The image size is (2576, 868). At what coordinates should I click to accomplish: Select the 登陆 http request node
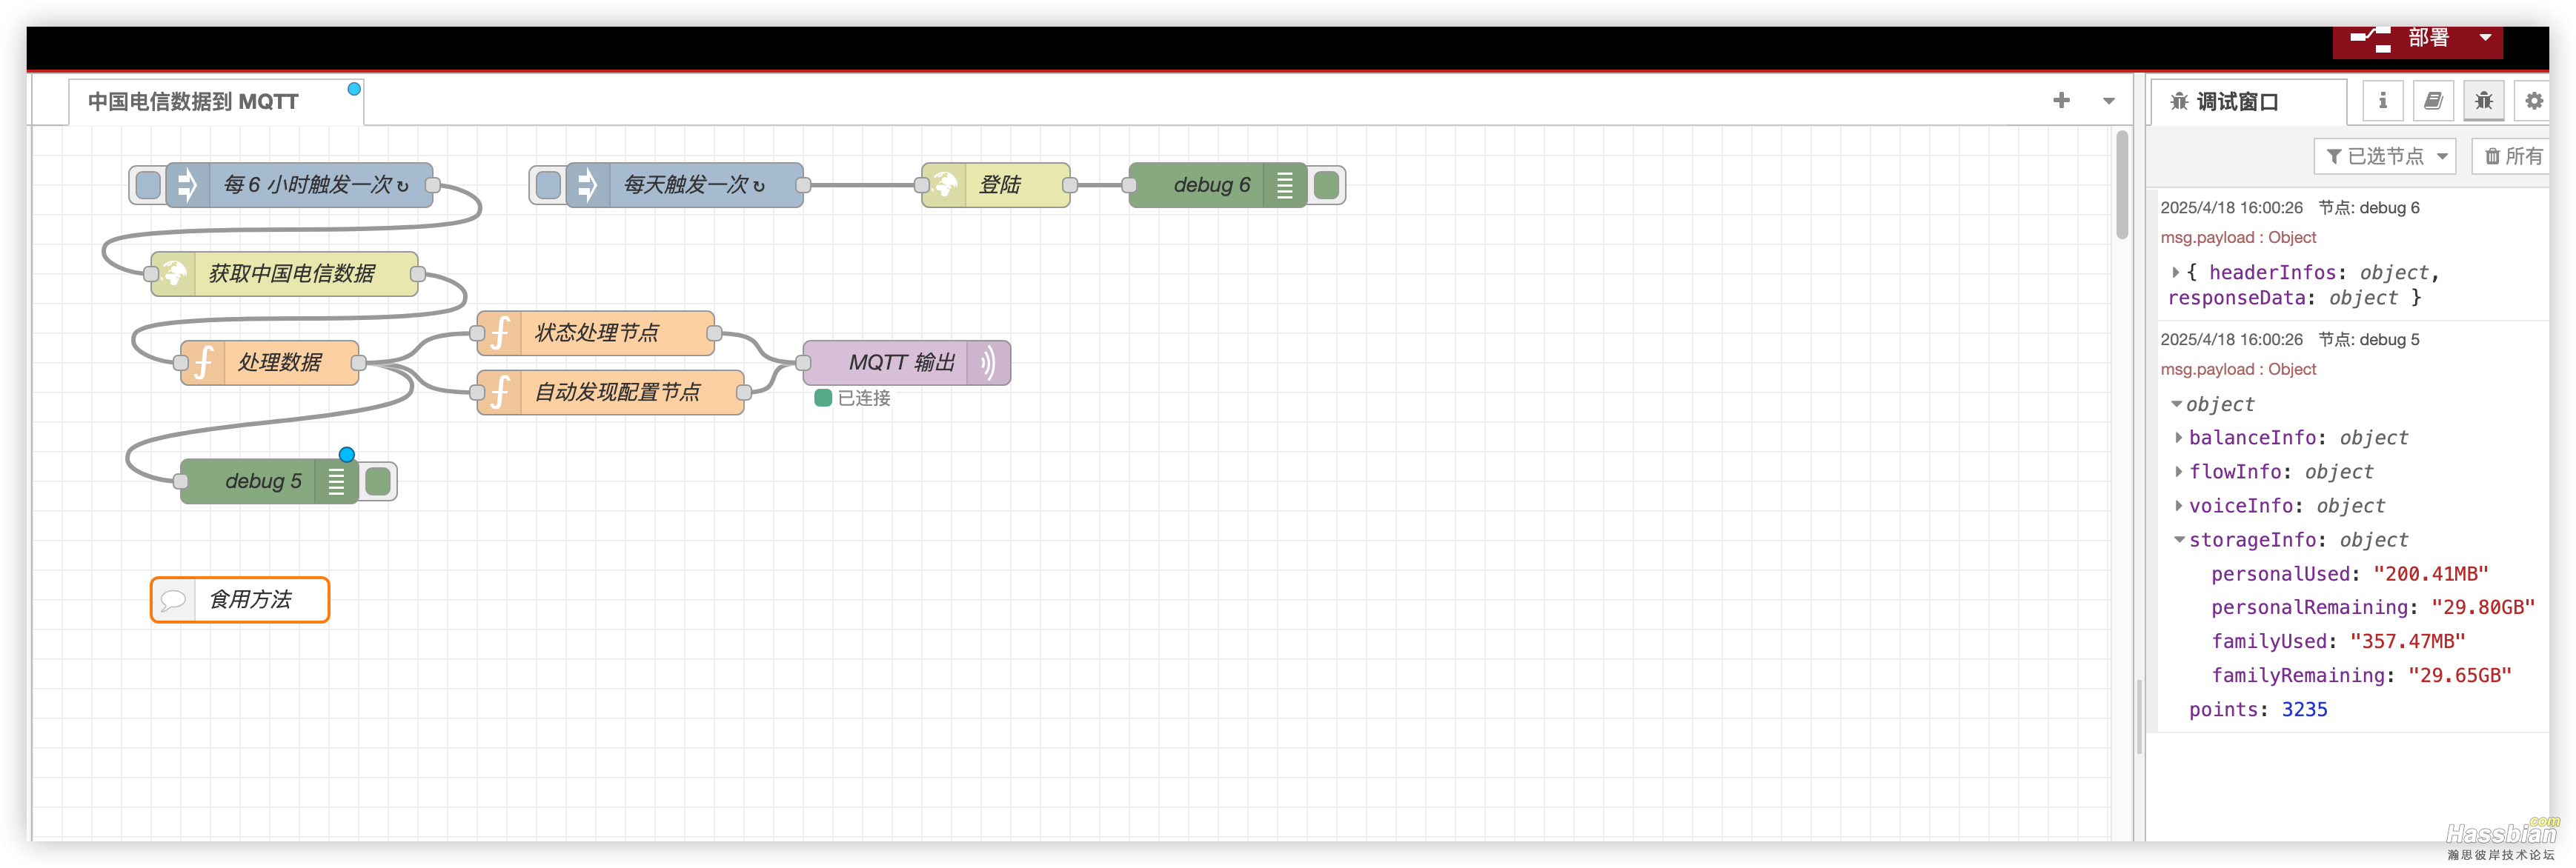996,185
